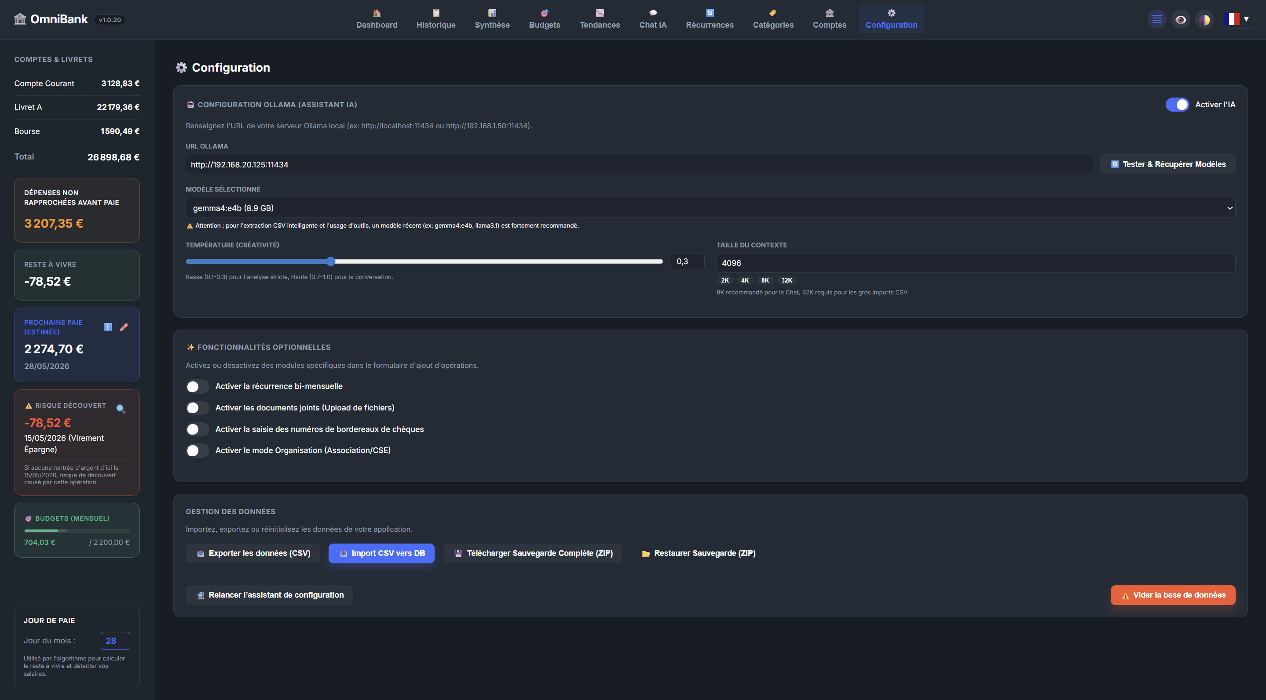Click Télécharger Sauvegarde Complète (ZIP)

[533, 554]
